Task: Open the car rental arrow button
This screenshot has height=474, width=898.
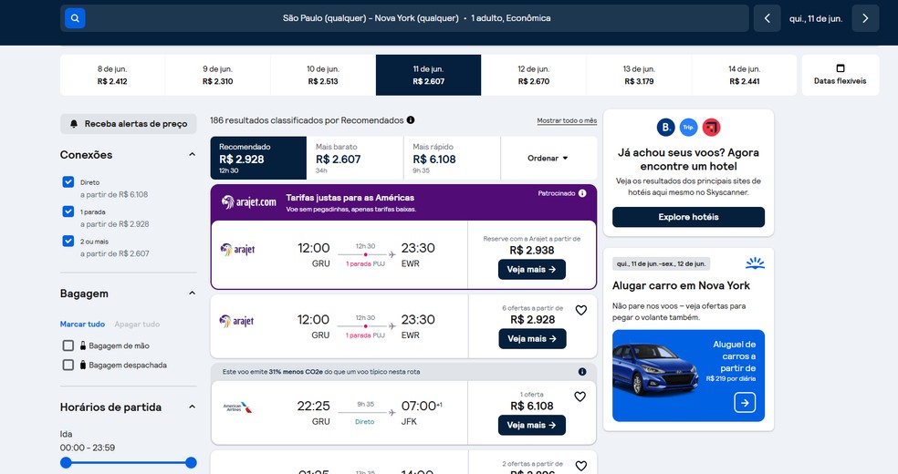Action: click(x=745, y=402)
